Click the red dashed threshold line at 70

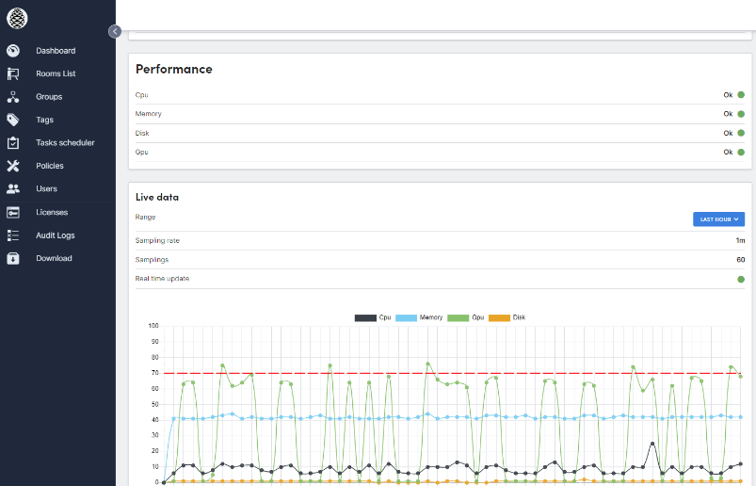click(x=452, y=373)
